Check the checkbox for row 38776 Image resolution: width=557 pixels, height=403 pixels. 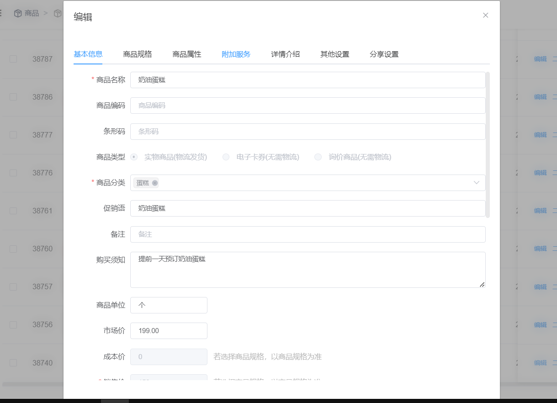[13, 173]
